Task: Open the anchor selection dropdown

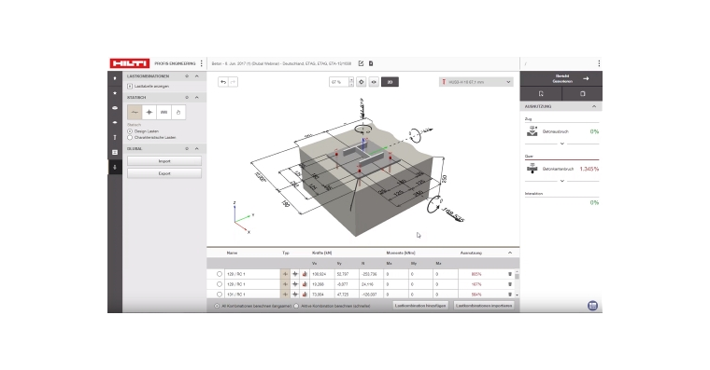Action: click(x=476, y=82)
